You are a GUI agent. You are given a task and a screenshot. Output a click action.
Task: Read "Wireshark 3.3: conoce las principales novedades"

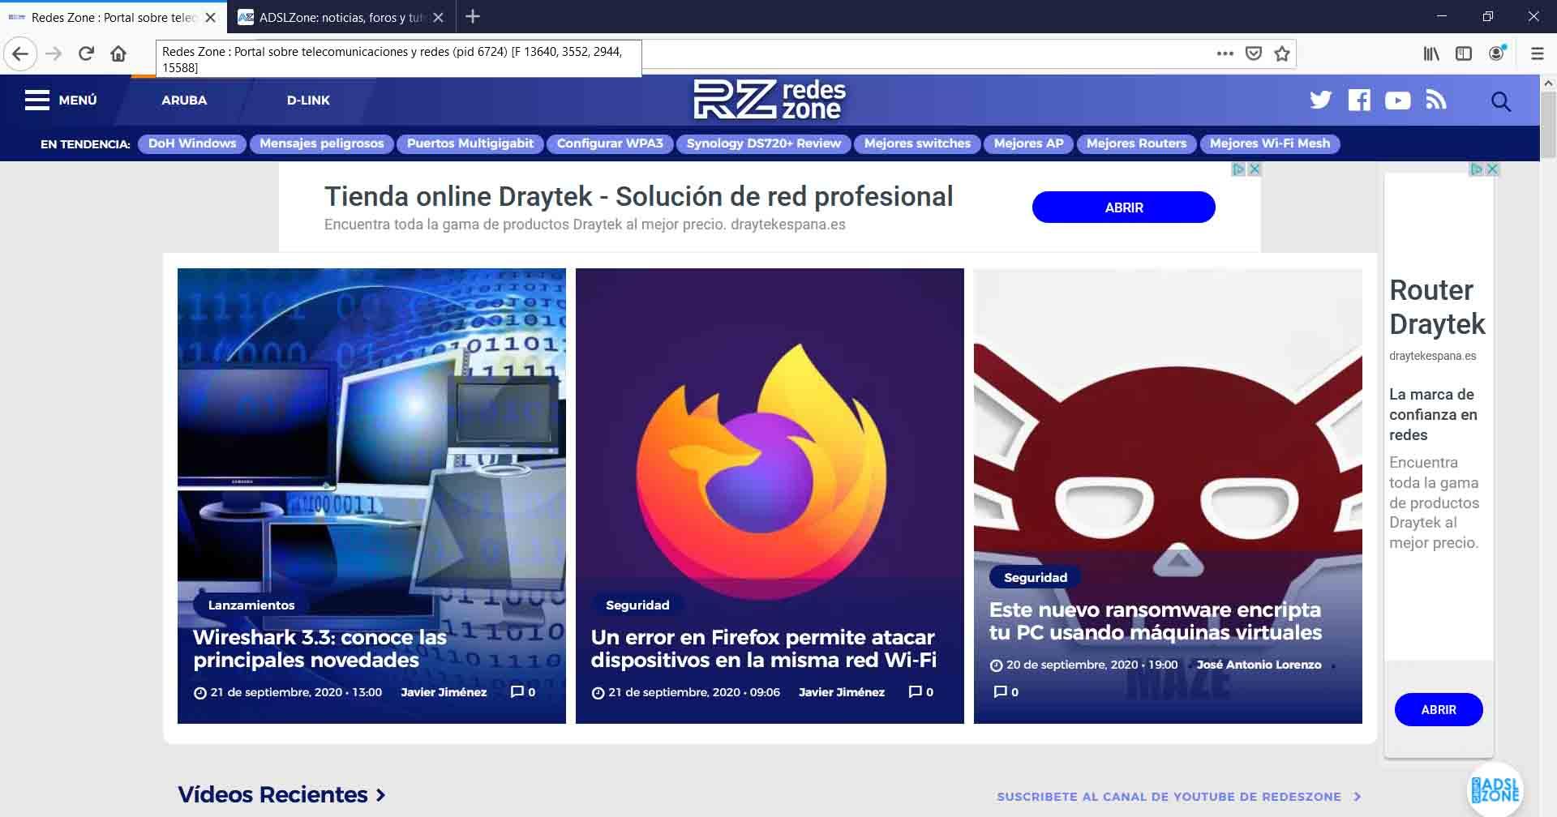click(x=320, y=648)
